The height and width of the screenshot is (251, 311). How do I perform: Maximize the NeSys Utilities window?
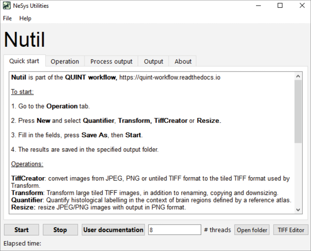(280, 6)
